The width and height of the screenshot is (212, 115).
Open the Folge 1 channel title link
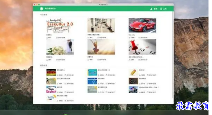[x=149, y=87]
